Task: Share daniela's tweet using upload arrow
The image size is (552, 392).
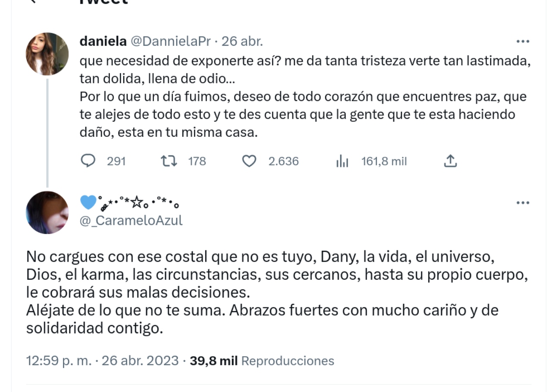Action: [450, 161]
